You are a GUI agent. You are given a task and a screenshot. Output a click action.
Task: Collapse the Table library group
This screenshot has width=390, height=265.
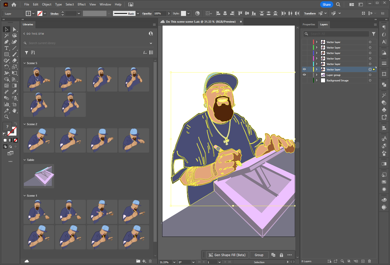point(25,160)
